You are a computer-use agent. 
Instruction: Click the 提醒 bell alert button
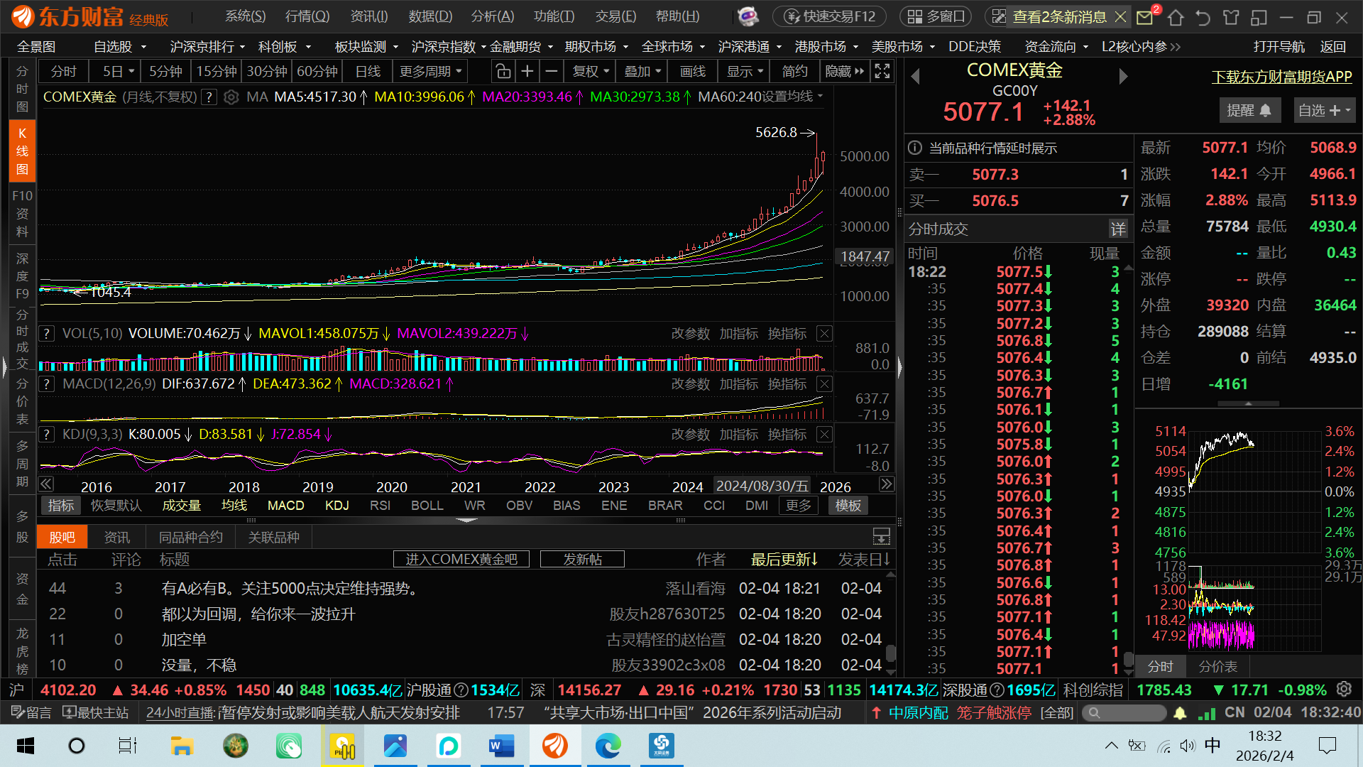click(x=1249, y=110)
